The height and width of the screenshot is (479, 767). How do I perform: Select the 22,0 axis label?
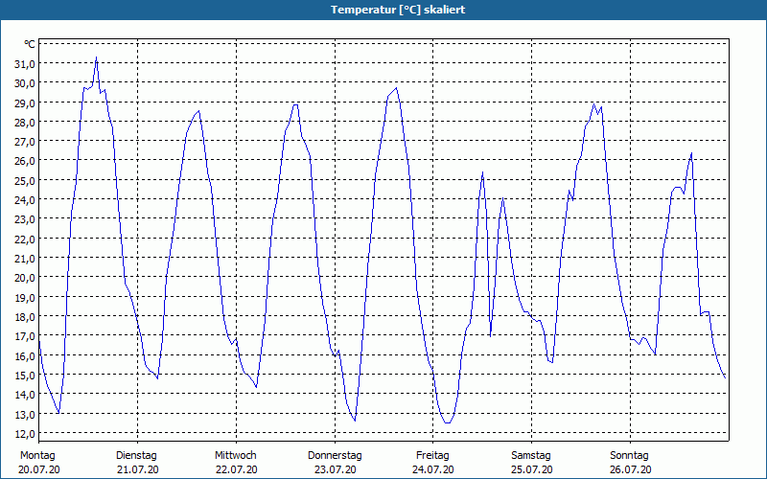26,239
